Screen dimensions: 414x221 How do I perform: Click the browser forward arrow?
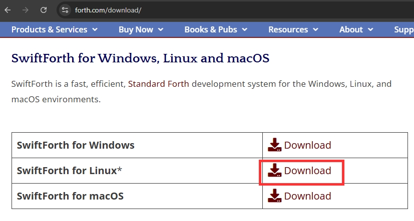pyautogui.click(x=26, y=10)
